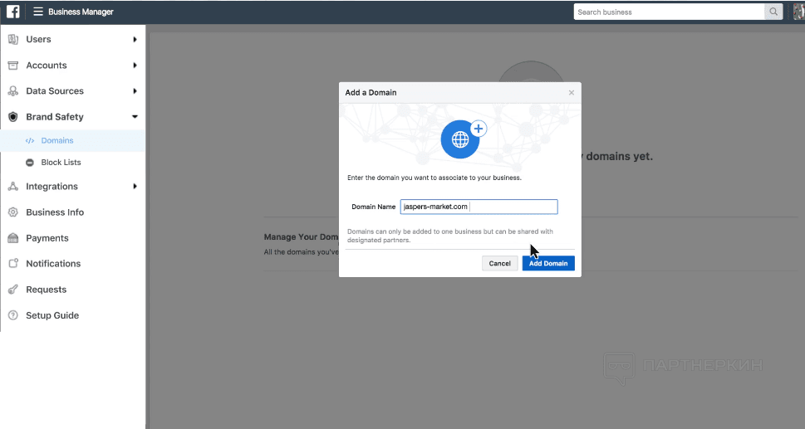Image resolution: width=805 pixels, height=429 pixels.
Task: Click the Search business field
Action: [x=669, y=12]
